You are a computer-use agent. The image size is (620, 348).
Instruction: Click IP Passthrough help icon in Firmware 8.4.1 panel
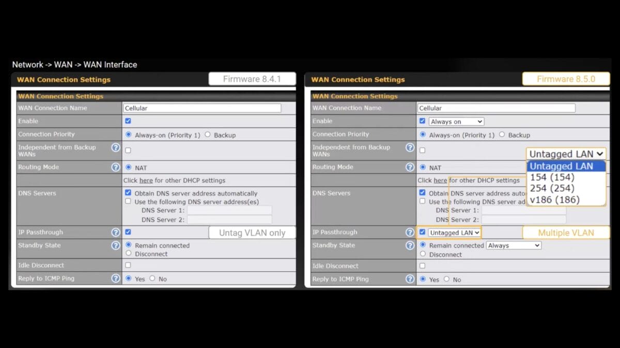click(x=116, y=233)
